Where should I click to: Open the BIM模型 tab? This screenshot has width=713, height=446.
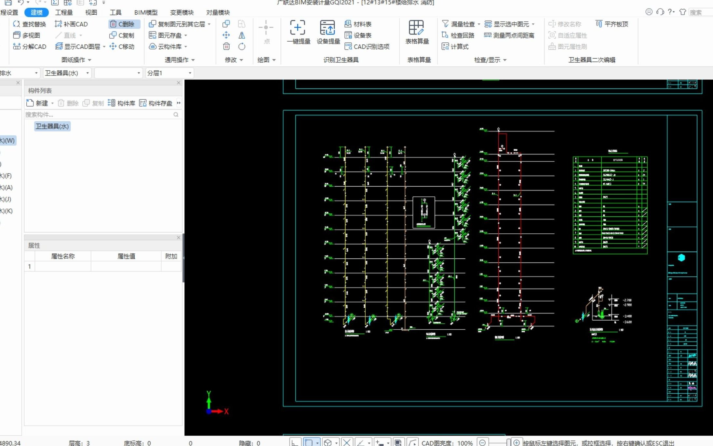coord(146,12)
